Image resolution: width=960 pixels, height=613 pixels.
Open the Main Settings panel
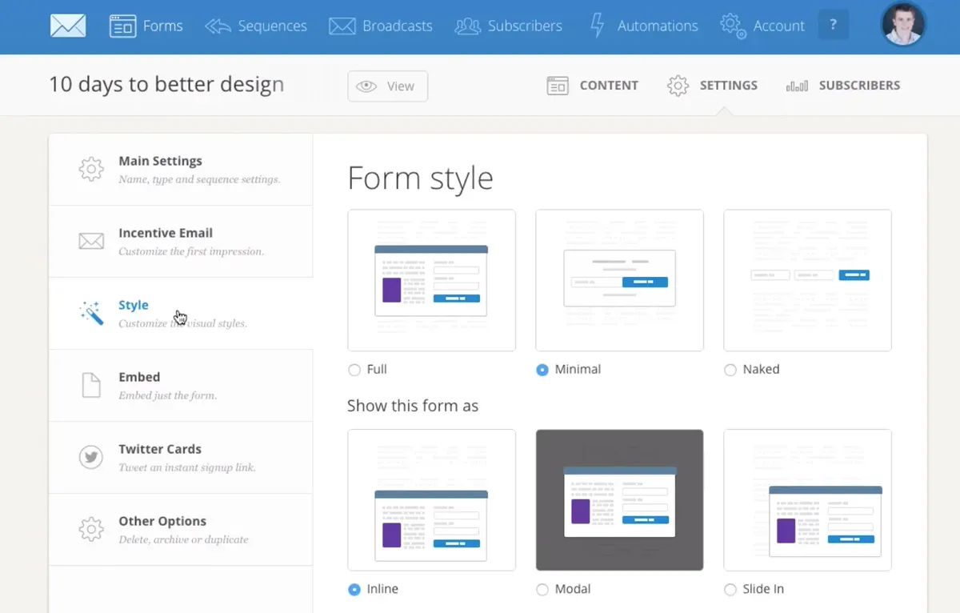[x=160, y=169]
